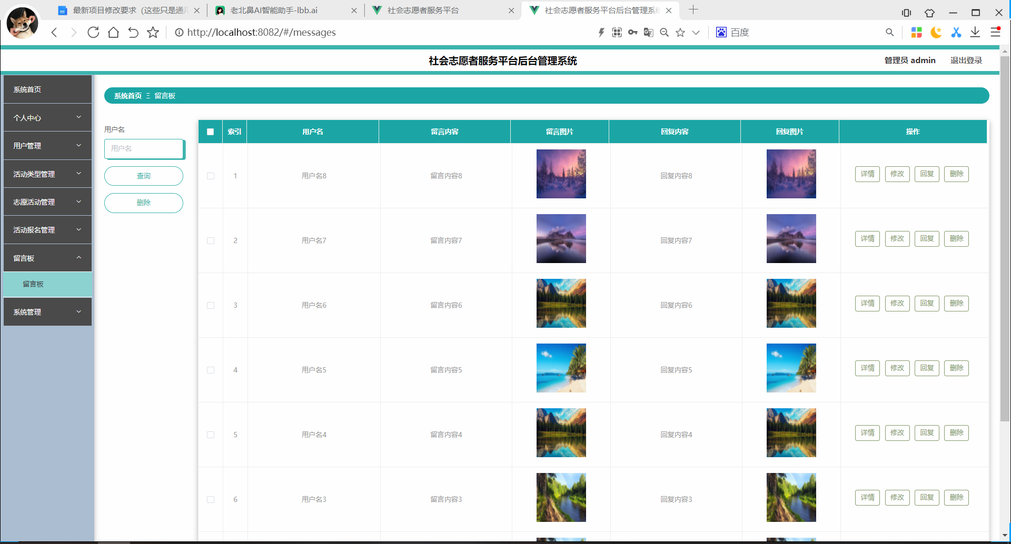Image resolution: width=1011 pixels, height=544 pixels.
Task: Open the translate icon in address bar
Action: pos(649,33)
